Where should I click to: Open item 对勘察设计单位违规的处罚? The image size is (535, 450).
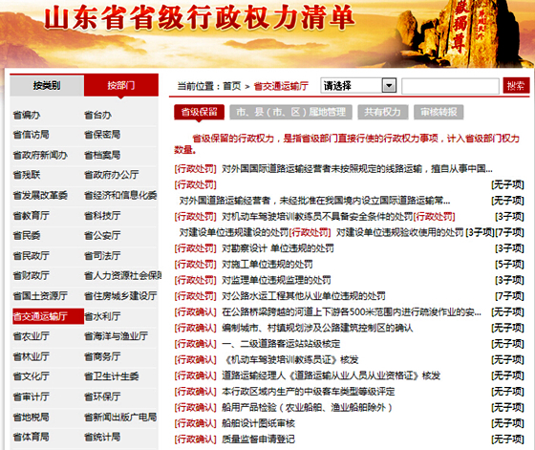coord(278,248)
